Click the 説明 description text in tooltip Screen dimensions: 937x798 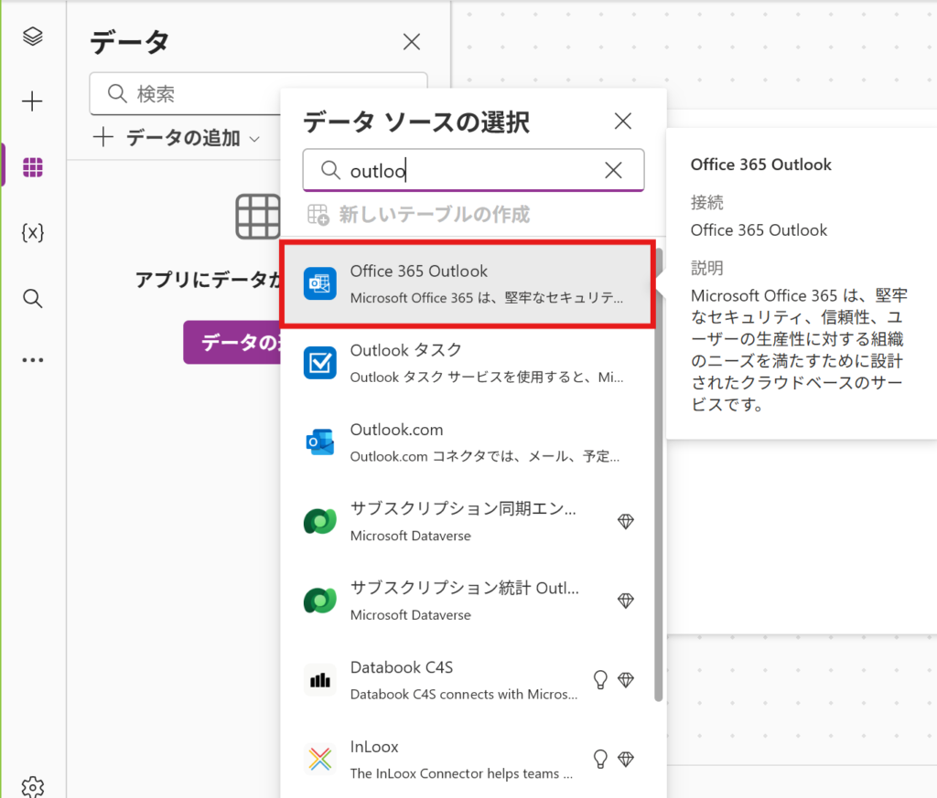pos(799,350)
